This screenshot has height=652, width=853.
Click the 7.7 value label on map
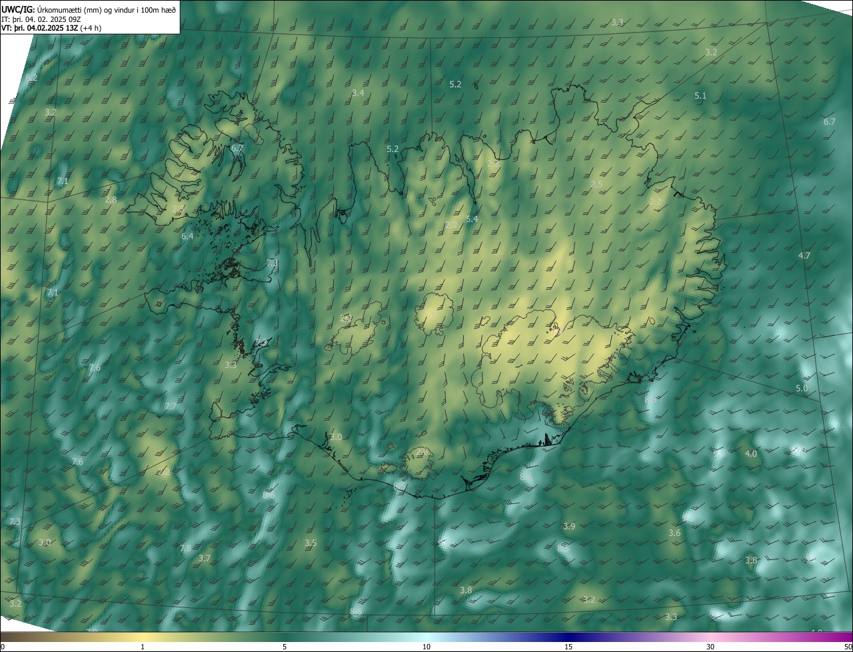click(171, 407)
